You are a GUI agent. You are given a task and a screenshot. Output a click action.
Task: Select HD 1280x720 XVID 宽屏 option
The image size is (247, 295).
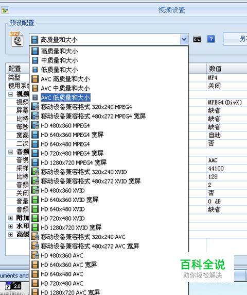[109, 227]
